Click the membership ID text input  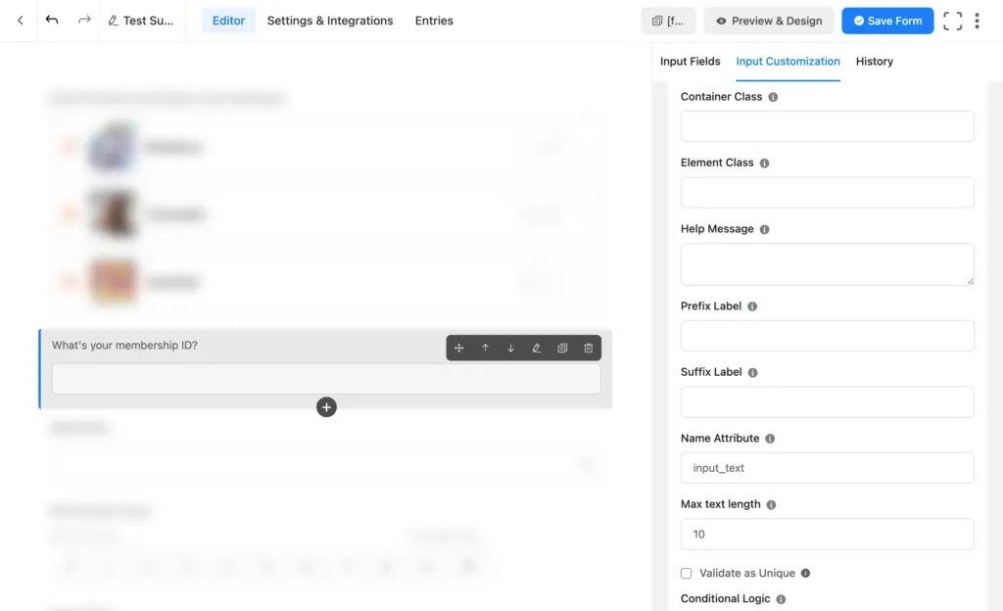pos(326,379)
